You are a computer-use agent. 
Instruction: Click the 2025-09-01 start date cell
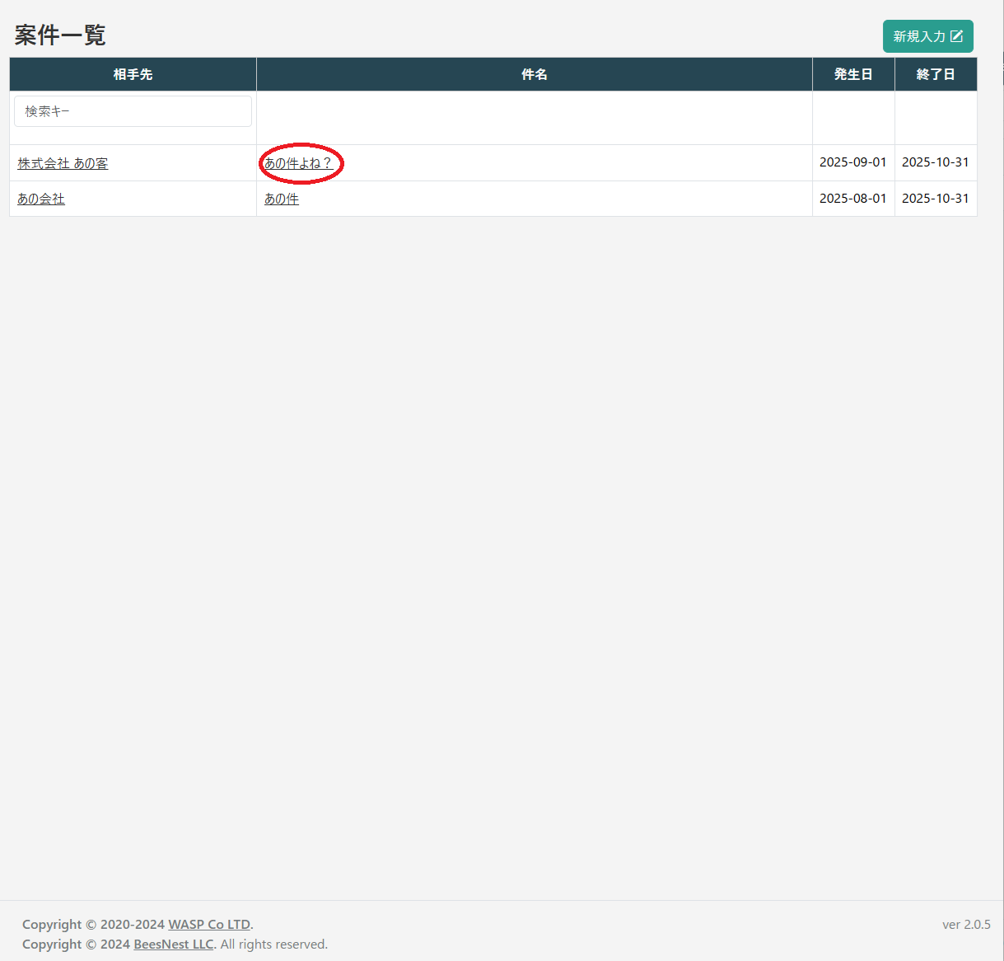pyautogui.click(x=852, y=162)
